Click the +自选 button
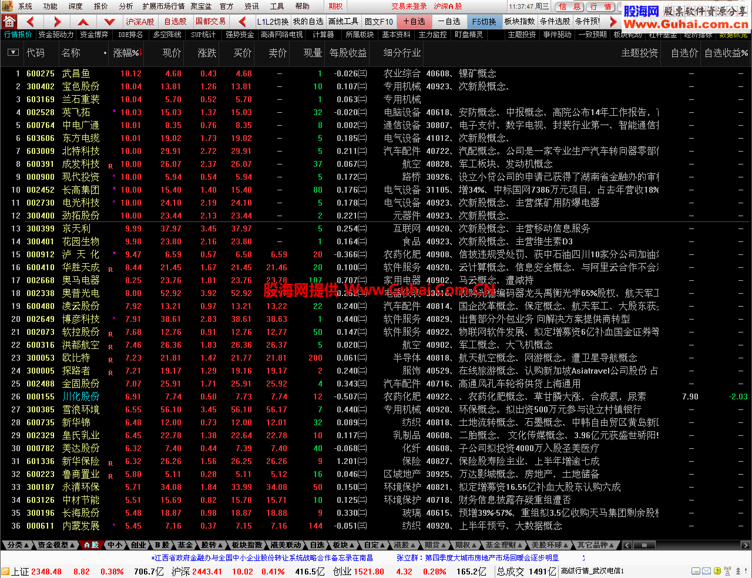 coord(414,22)
